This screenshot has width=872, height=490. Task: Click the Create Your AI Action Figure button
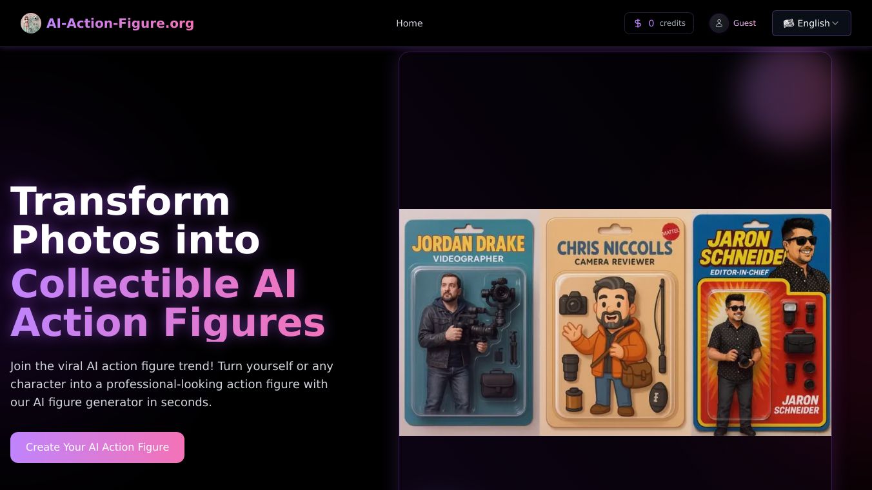pos(97,447)
